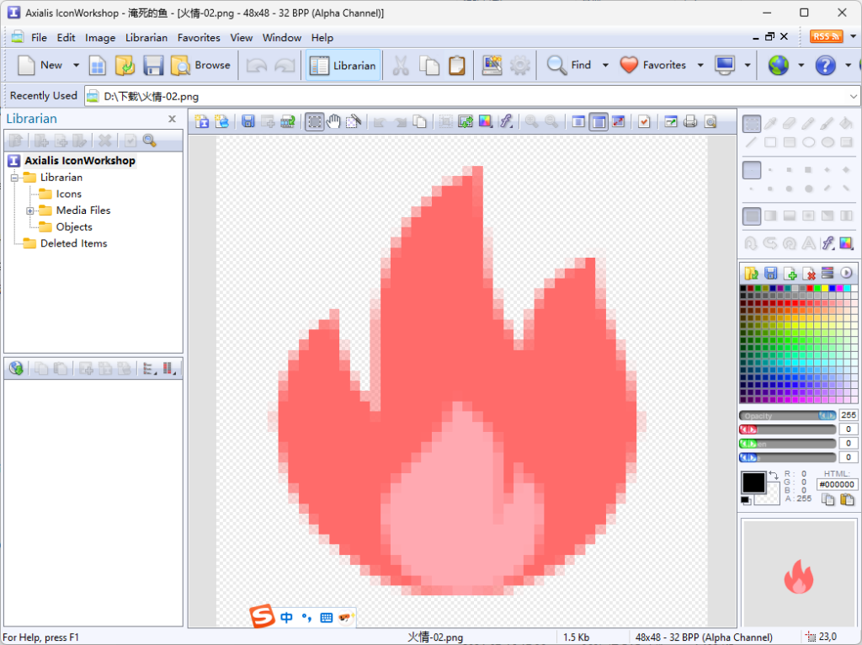
Task: Click the print icon in editor toolbar
Action: coord(690,121)
